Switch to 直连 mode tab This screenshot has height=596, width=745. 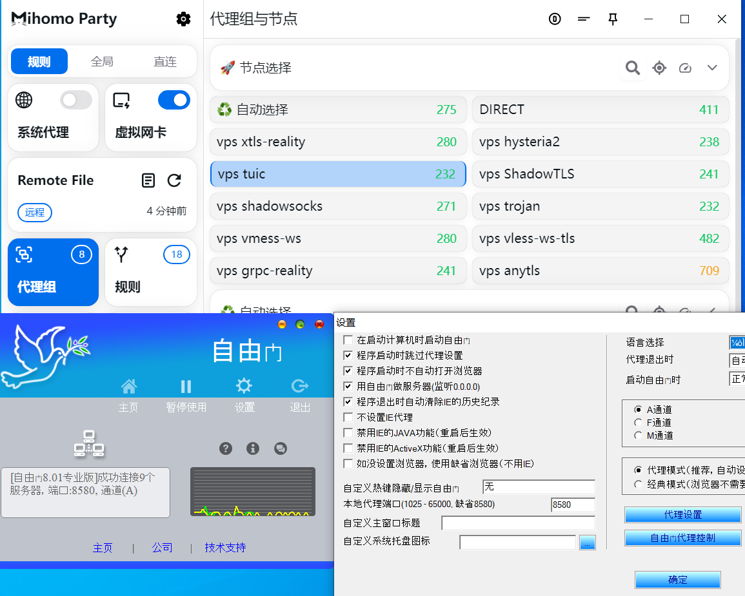click(165, 61)
